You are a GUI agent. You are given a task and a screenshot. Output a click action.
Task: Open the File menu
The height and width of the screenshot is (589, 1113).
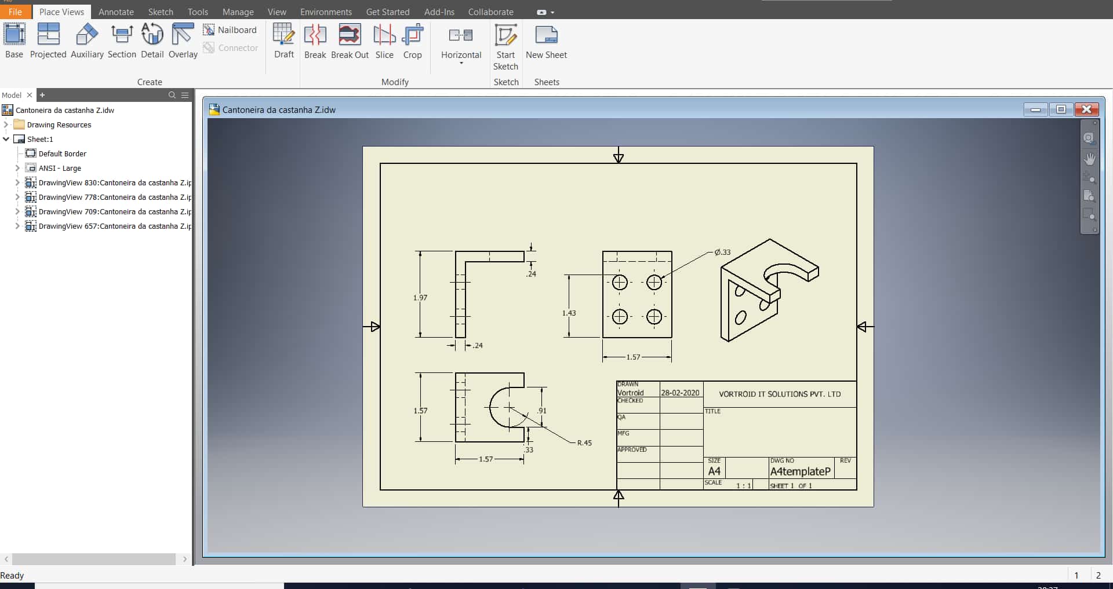coord(15,12)
